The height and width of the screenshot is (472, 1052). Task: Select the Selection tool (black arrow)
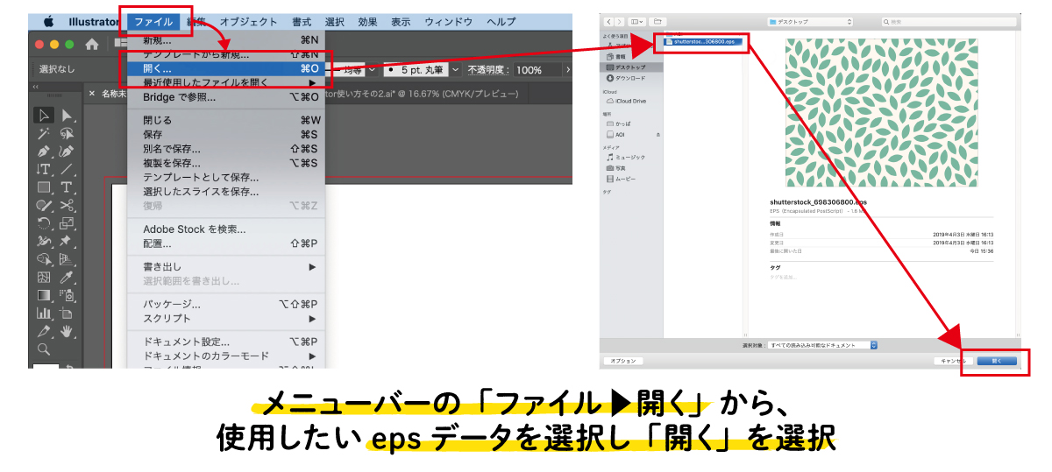click(43, 116)
